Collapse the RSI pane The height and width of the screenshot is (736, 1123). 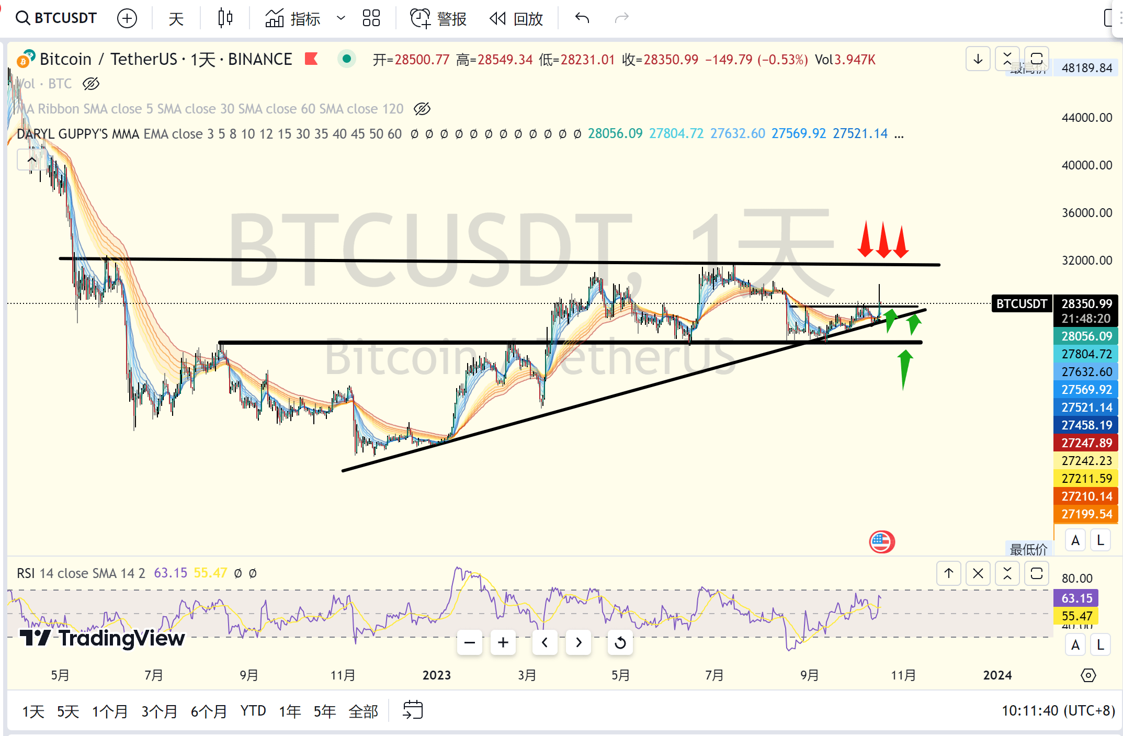tap(1007, 573)
